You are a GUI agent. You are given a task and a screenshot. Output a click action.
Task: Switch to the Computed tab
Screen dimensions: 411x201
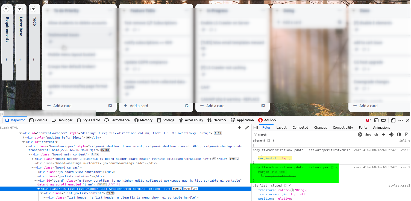[x=300, y=127]
